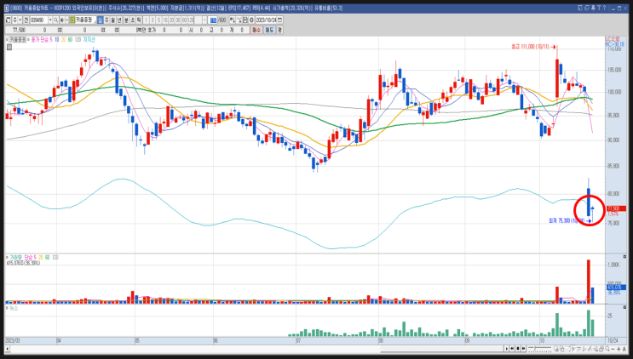
Task: Switch to yearly (년) chart period
Action: pos(119,20)
